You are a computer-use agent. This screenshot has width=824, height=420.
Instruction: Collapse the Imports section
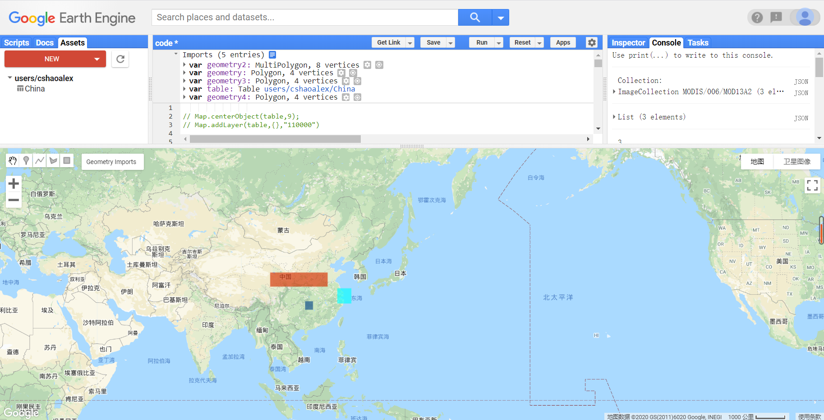[175, 53]
